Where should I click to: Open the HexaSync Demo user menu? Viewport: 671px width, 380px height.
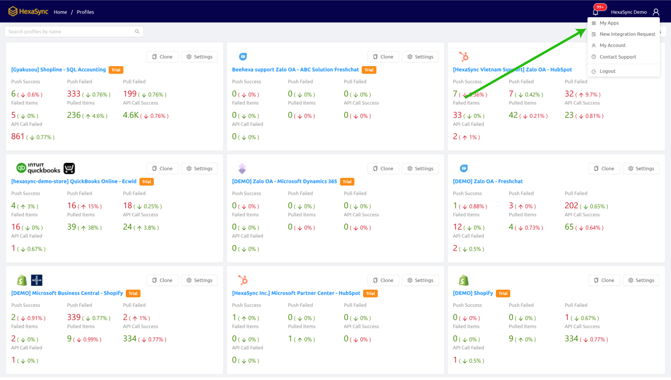click(629, 12)
